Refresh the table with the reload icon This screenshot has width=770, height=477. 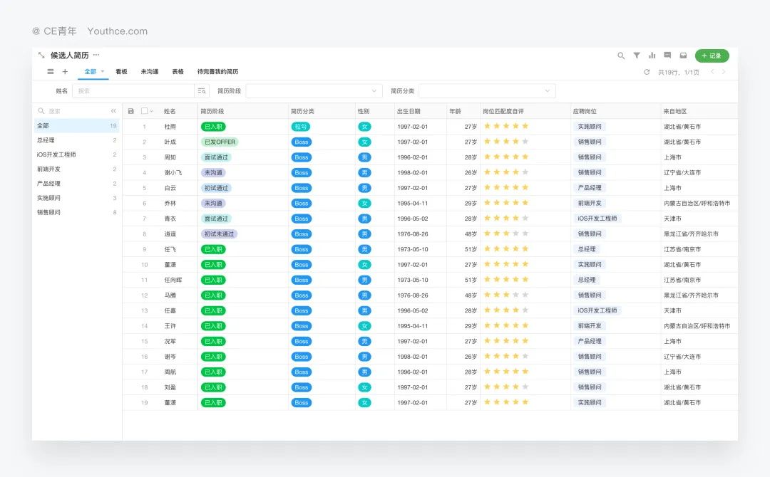(647, 72)
